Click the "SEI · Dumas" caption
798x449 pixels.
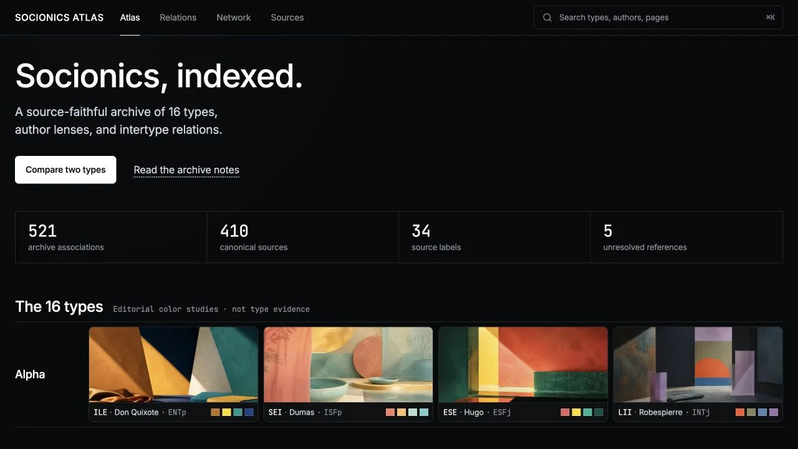click(x=291, y=412)
